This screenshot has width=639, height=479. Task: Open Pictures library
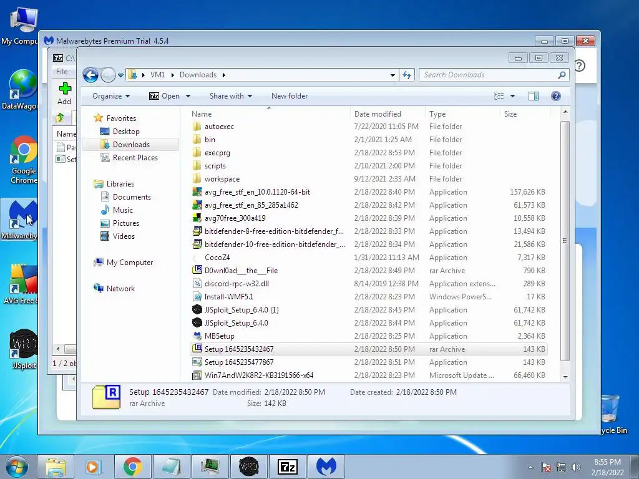click(x=125, y=223)
